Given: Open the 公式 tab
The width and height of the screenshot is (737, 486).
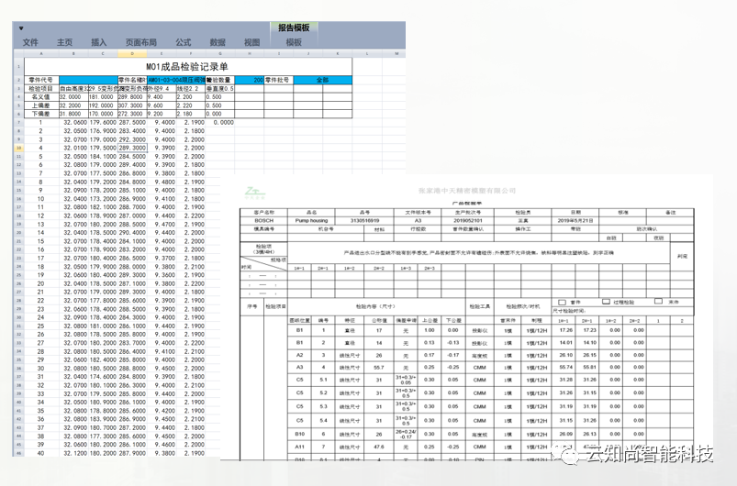Looking at the screenshot, I should [183, 42].
